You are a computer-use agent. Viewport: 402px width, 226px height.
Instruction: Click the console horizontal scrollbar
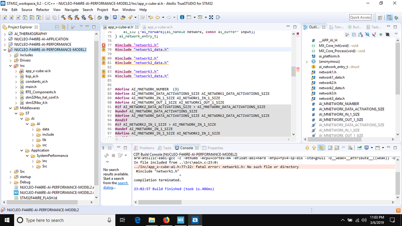pos(161,202)
